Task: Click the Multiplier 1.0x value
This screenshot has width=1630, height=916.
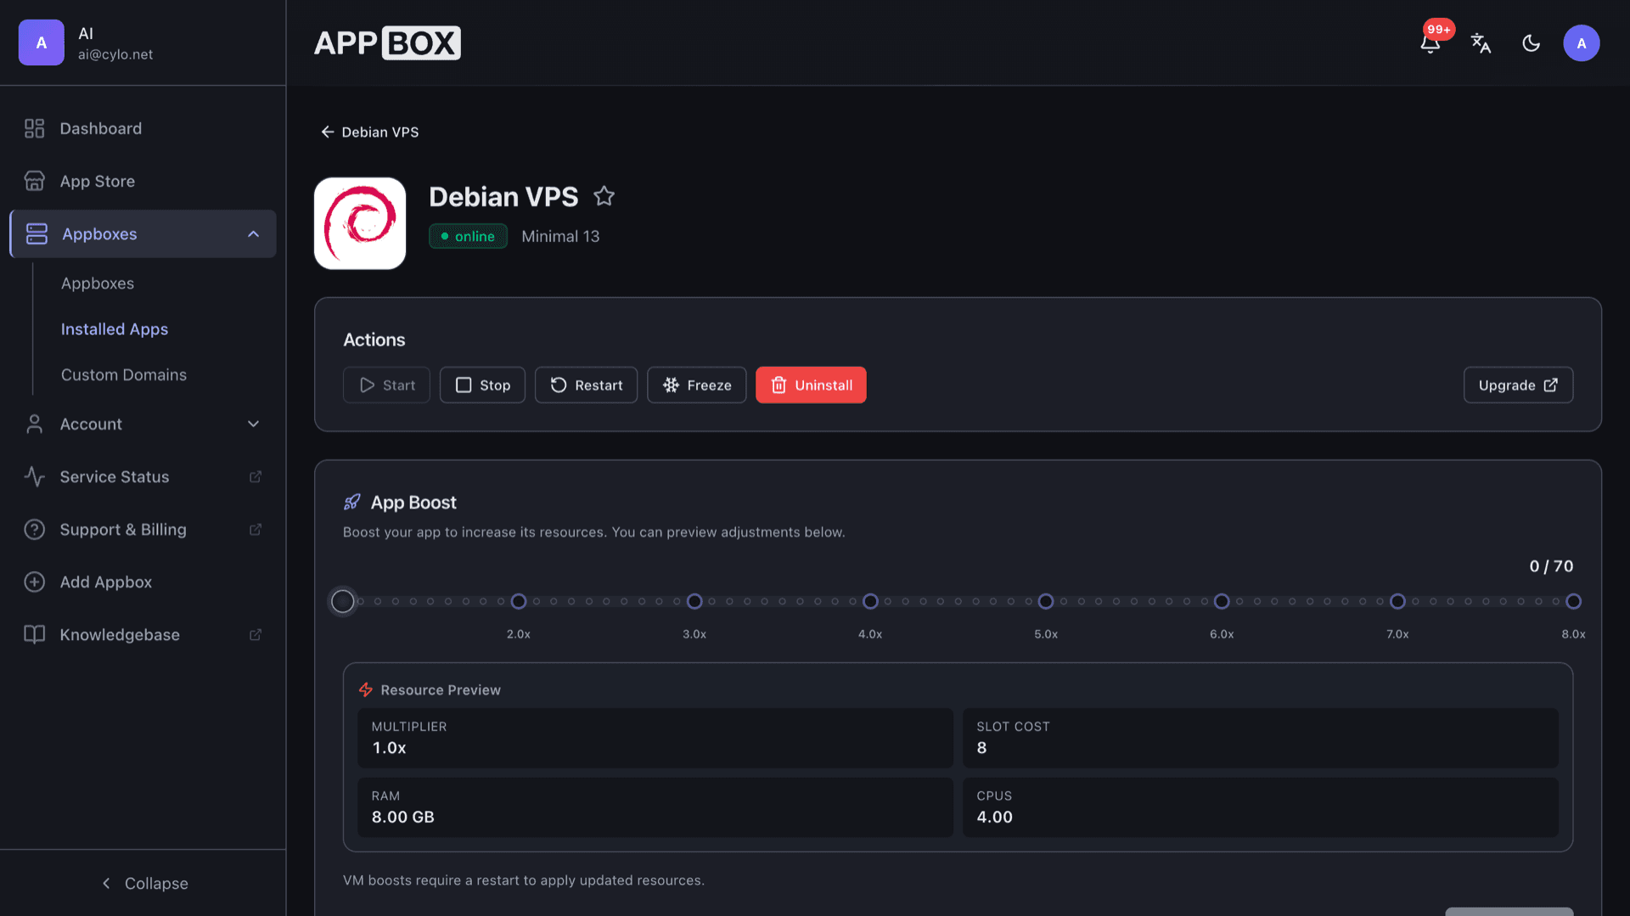Action: click(x=389, y=748)
